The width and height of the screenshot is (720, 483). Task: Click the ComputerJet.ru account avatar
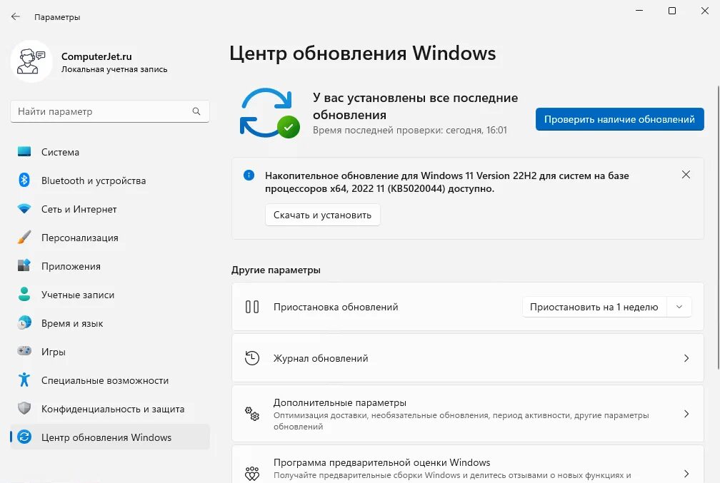pyautogui.click(x=31, y=61)
